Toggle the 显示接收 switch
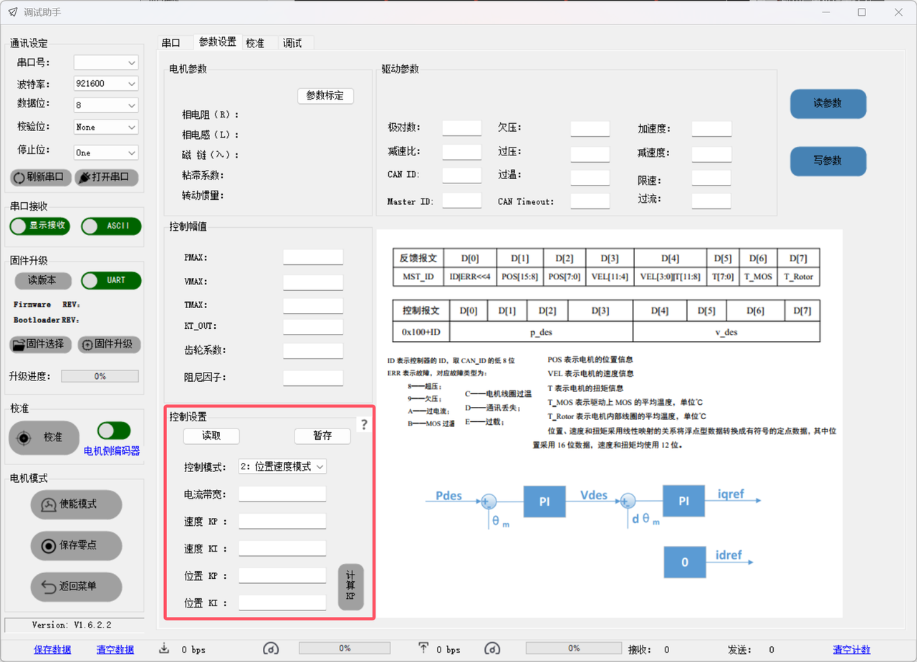Image resolution: width=917 pixels, height=662 pixels. (x=40, y=226)
